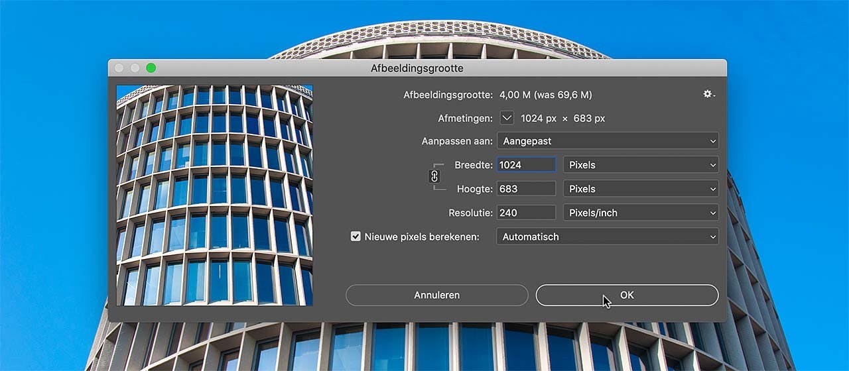This screenshot has width=849, height=371.
Task: Click the Breedte input field
Action: pyautogui.click(x=527, y=164)
